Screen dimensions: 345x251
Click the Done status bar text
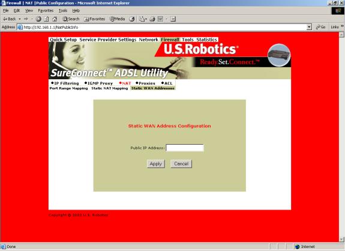click(11, 247)
